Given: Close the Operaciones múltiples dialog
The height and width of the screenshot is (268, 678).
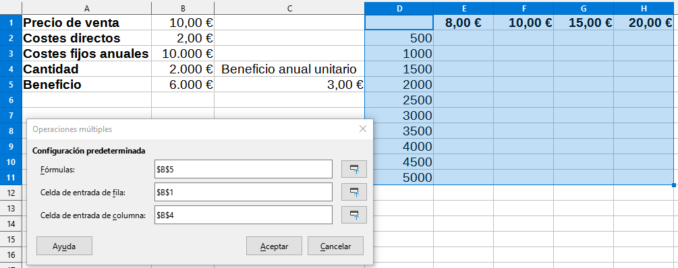Looking at the screenshot, I should point(362,129).
